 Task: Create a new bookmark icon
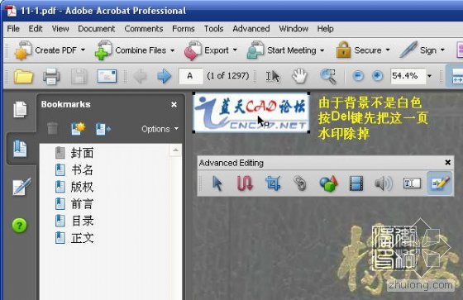79,129
